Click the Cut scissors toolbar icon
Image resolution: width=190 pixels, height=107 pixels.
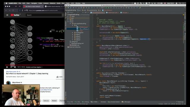79,8
